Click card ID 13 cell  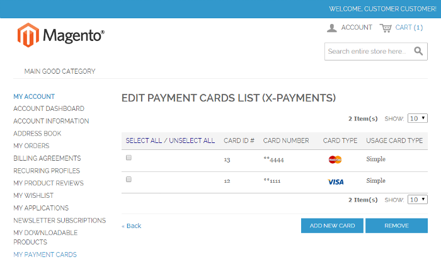227,160
